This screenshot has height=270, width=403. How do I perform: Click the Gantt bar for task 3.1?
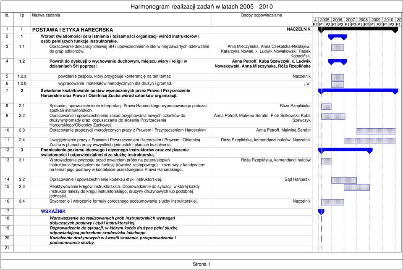(326, 161)
